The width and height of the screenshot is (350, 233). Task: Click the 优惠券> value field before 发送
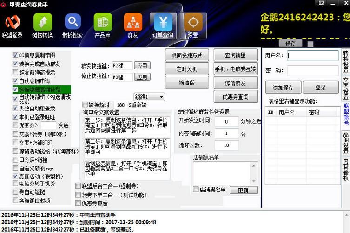pyautogui.click(x=48, y=125)
